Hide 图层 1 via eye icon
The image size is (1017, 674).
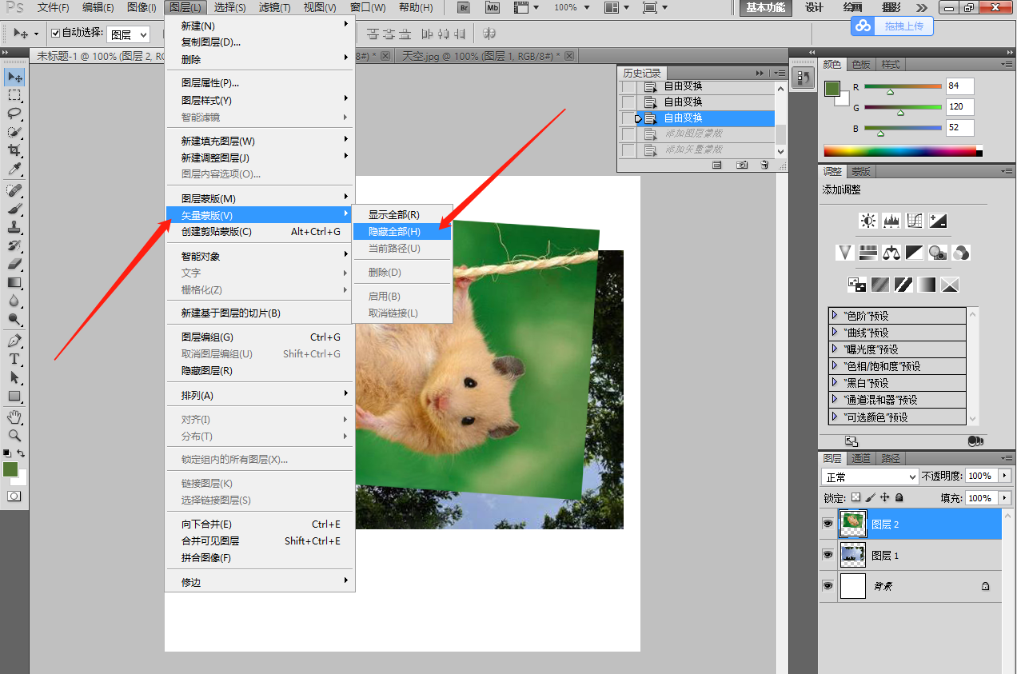[x=828, y=555]
